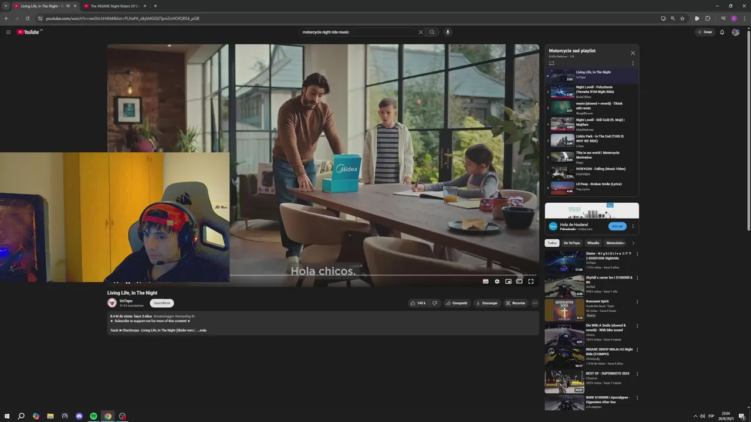Mute the Living Life tab audio

[68, 6]
